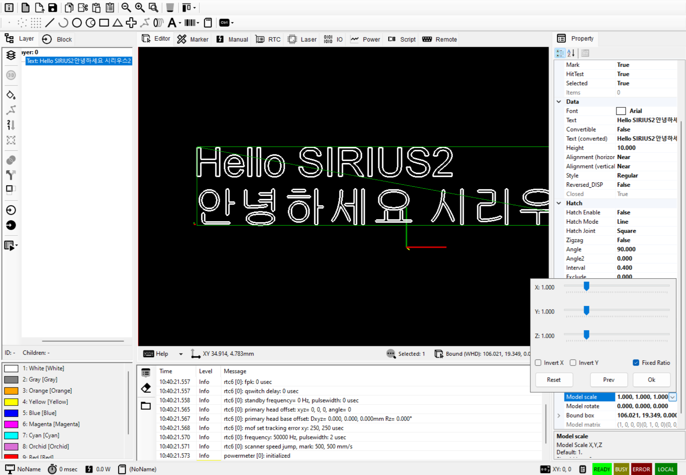Image resolution: width=686 pixels, height=475 pixels.
Task: Open the Model scale dropdown arrow
Action: click(x=673, y=397)
